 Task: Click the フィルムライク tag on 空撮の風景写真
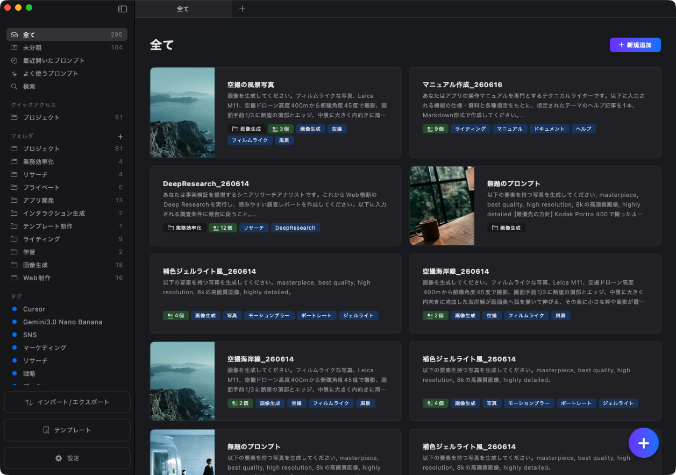coord(250,140)
